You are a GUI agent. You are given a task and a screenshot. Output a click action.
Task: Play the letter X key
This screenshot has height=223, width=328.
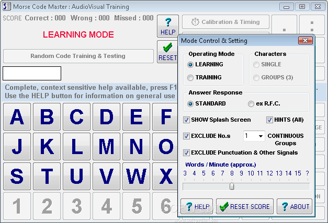coord(165,176)
